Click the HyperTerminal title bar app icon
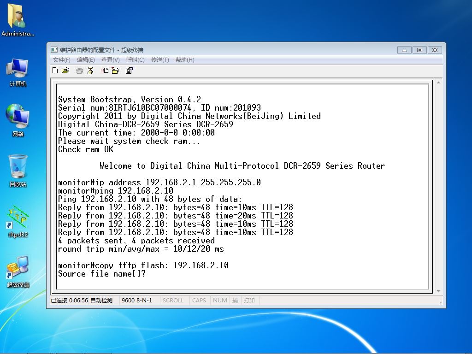The image size is (472, 354). 54,50
